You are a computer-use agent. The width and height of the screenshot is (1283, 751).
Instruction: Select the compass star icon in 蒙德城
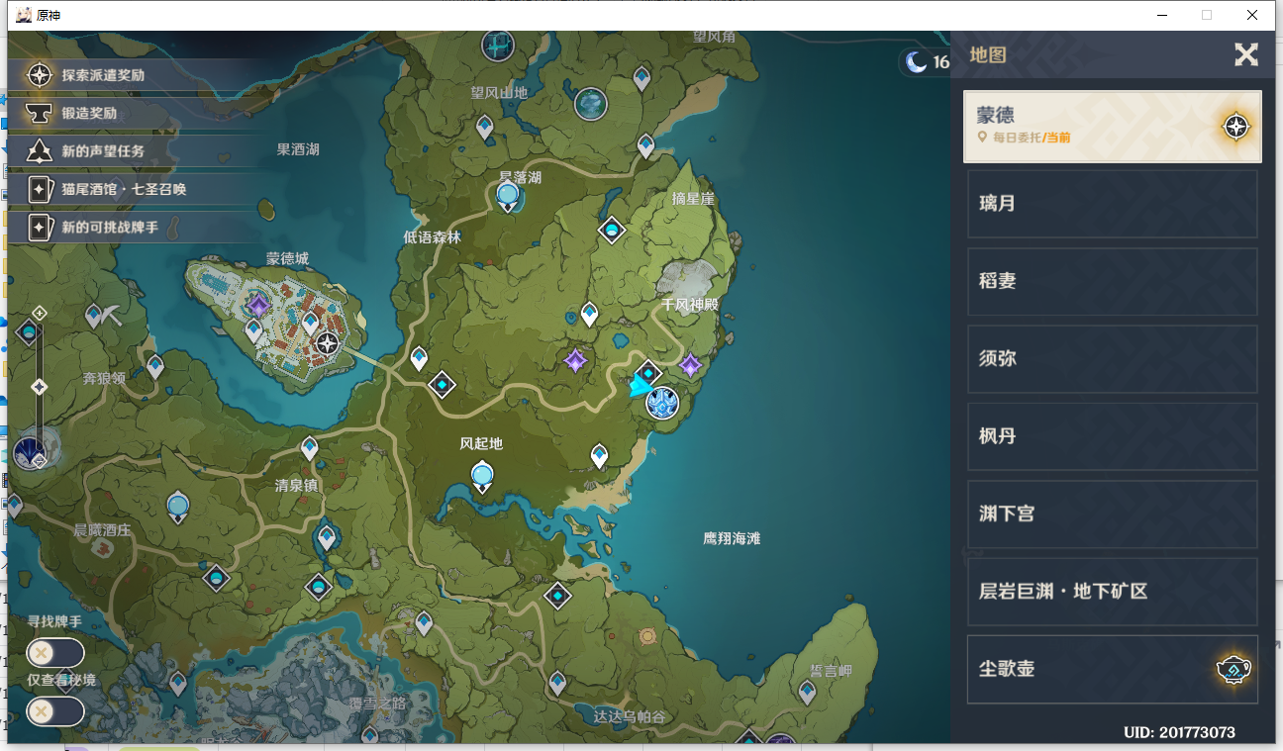(327, 344)
